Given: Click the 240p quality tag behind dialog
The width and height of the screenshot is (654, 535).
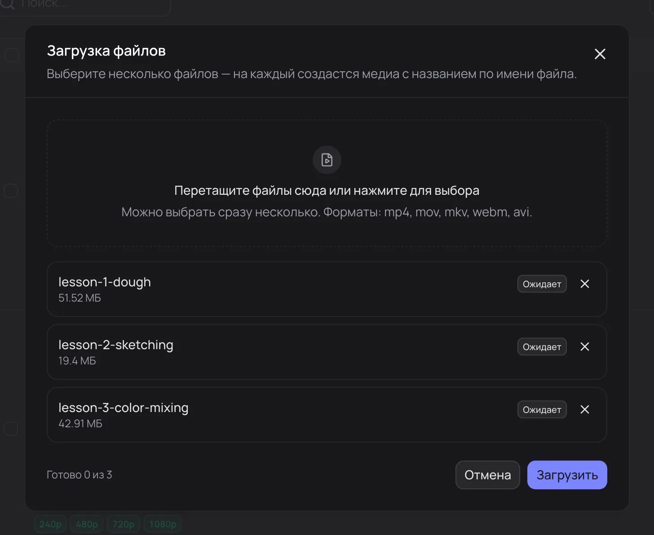Looking at the screenshot, I should coord(50,524).
